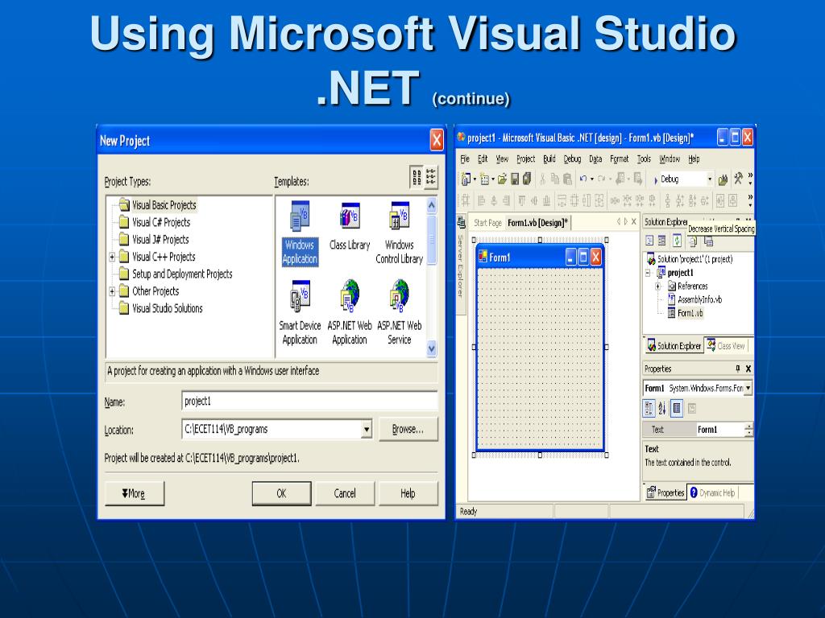Close the Properties panel
The width and height of the screenshot is (825, 618).
coord(748,369)
